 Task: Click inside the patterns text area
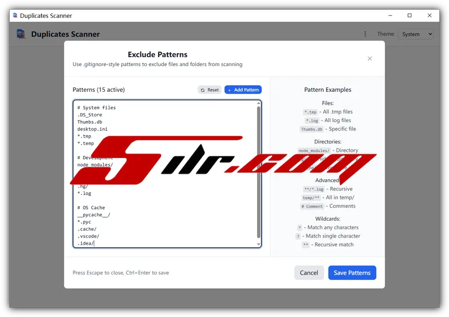tap(167, 174)
